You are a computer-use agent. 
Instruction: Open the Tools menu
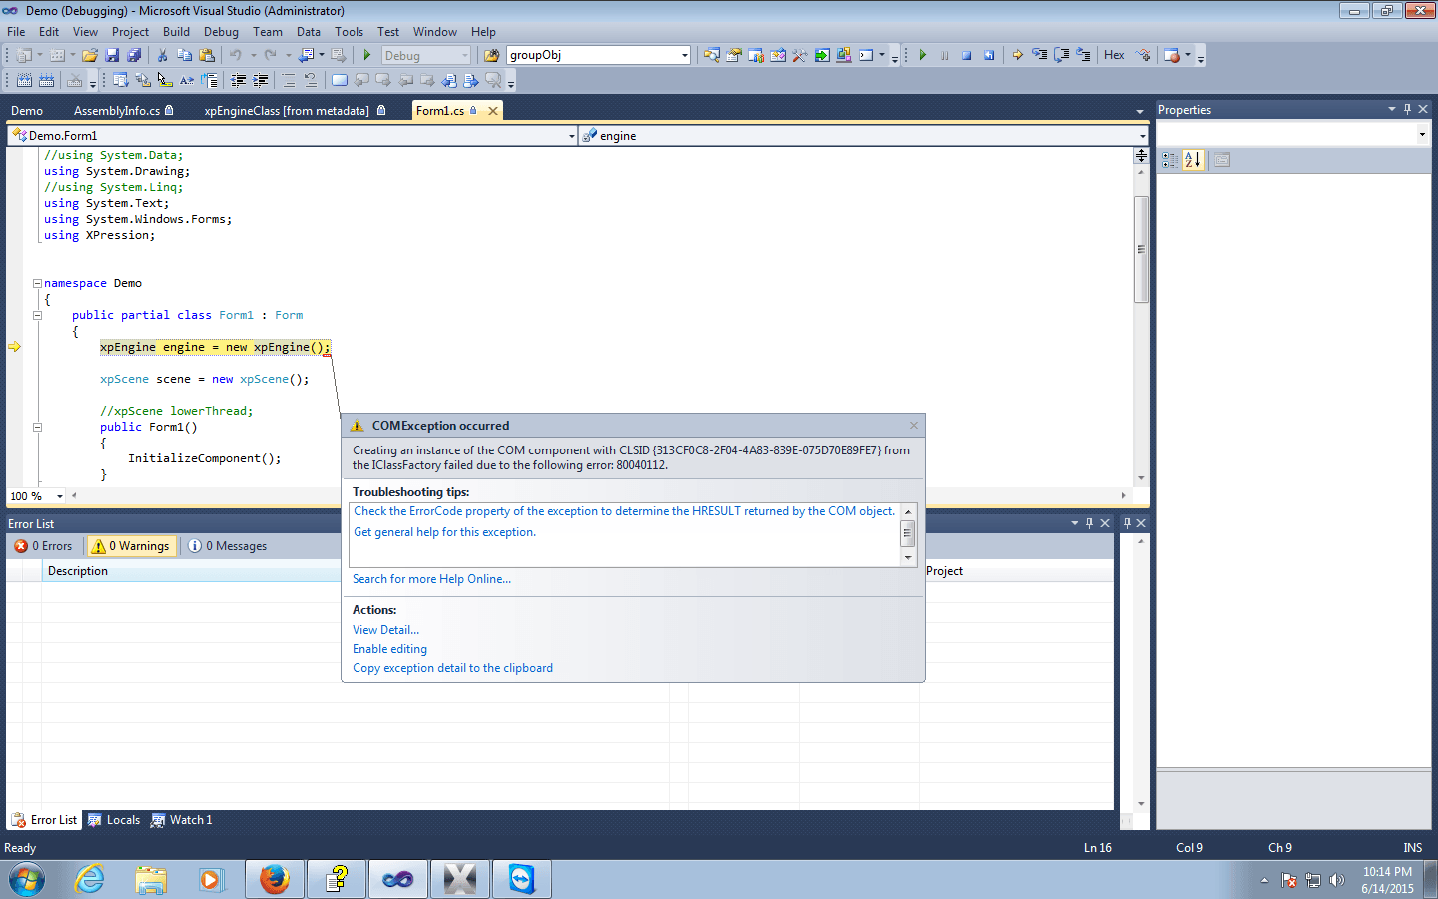pos(349,32)
